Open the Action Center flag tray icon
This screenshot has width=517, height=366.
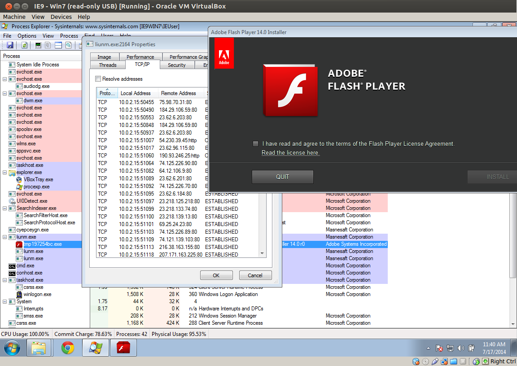pyautogui.click(x=440, y=348)
